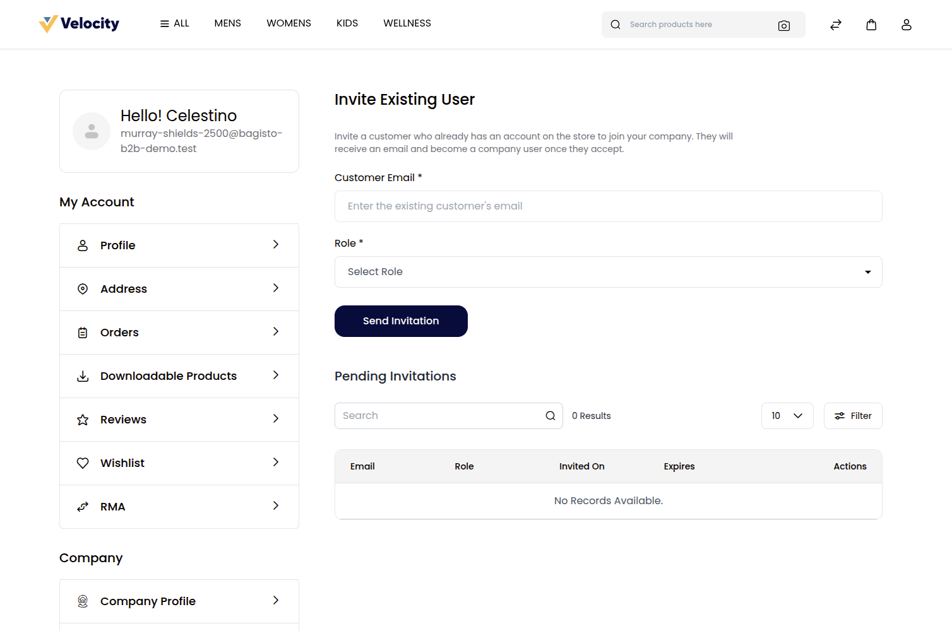952x631 pixels.
Task: Open the Velocity logo homepage
Action: pyautogui.click(x=79, y=24)
